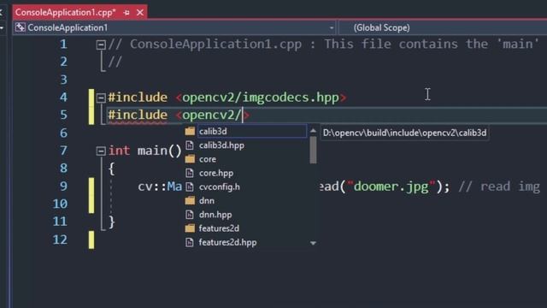Click line number 9 in the gutter
The image size is (547, 308).
coord(63,187)
